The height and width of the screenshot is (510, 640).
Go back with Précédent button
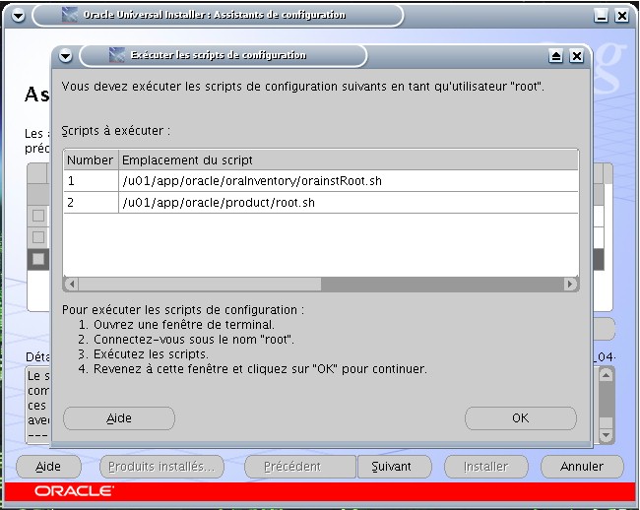(x=300, y=467)
